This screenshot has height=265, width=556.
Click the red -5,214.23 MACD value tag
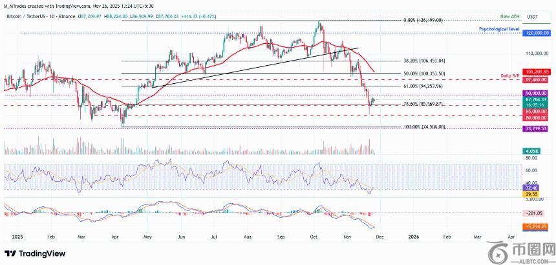(x=537, y=226)
